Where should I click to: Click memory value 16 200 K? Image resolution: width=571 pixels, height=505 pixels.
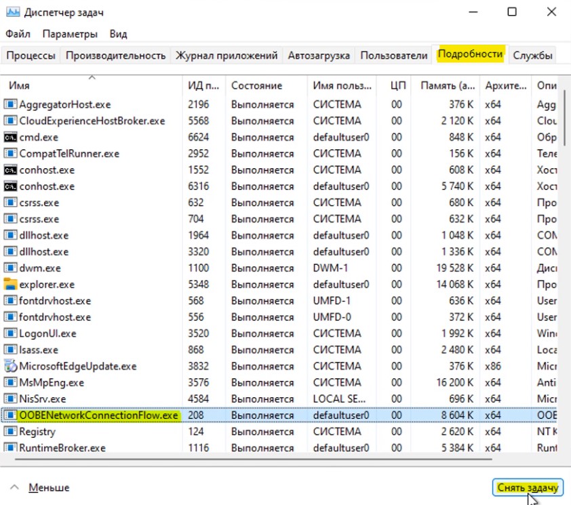point(455,382)
